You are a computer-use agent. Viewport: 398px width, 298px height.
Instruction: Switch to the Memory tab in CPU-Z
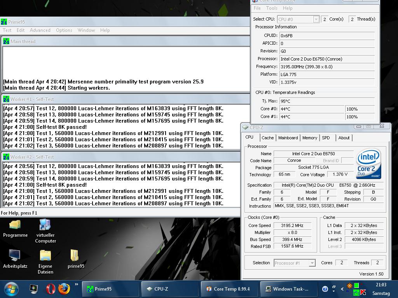point(310,138)
